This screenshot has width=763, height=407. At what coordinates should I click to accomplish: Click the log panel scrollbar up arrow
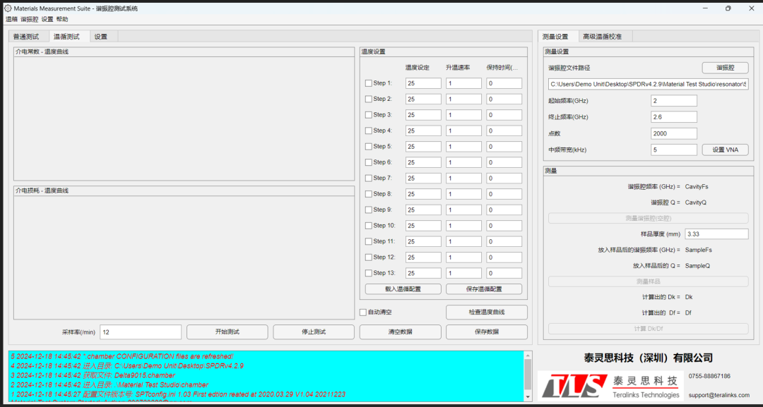(x=528, y=356)
